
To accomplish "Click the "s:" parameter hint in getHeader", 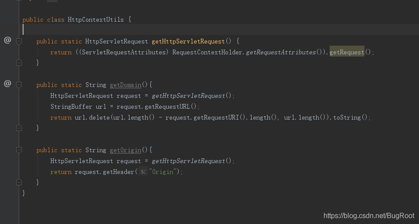I will (x=143, y=172).
